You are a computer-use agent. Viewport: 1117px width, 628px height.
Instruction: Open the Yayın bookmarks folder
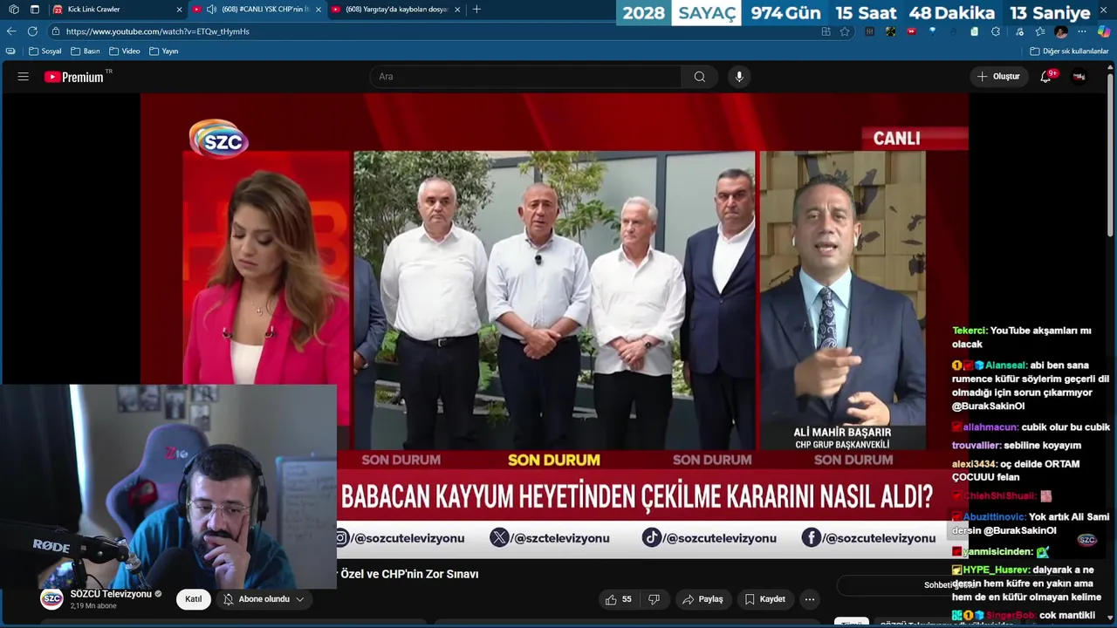coord(164,51)
